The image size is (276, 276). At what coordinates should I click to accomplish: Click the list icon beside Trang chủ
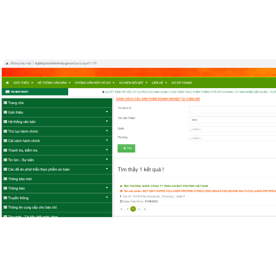(5, 103)
